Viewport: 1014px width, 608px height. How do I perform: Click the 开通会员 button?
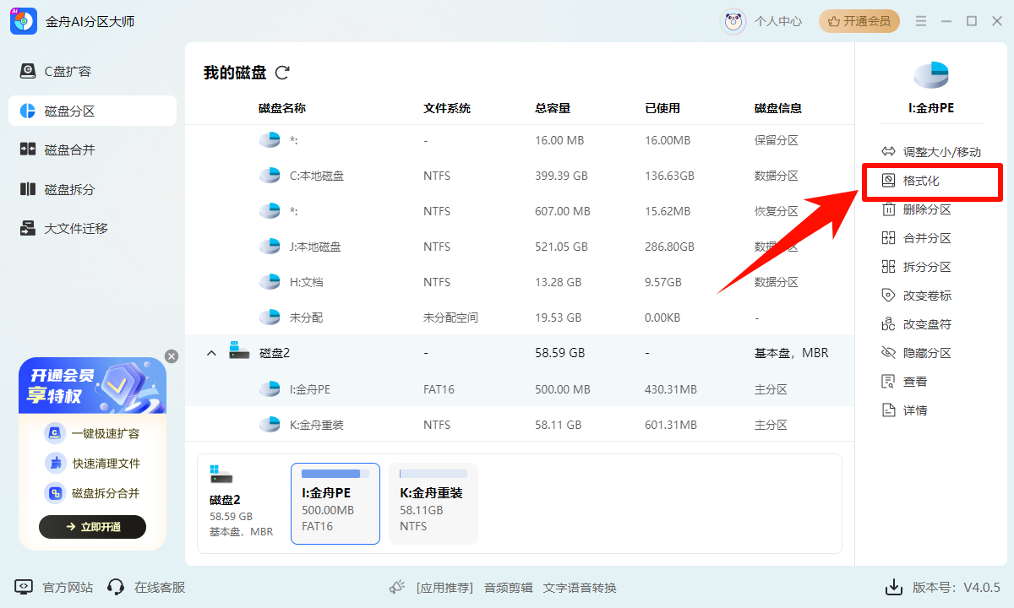click(859, 21)
